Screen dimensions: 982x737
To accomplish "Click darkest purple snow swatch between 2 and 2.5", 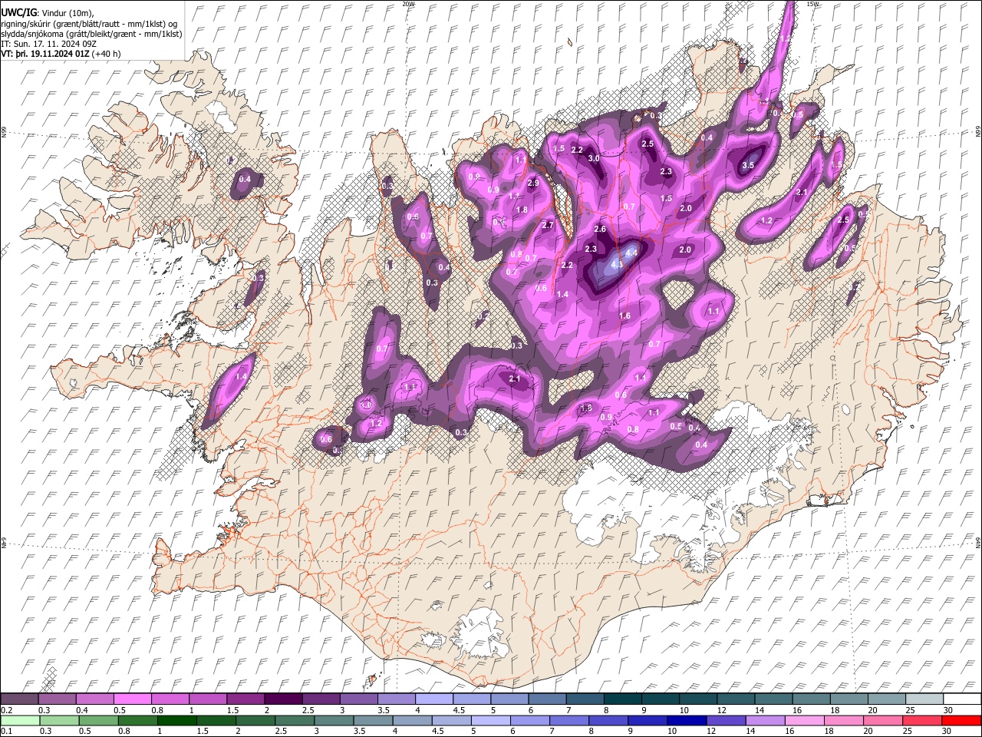I will (x=283, y=699).
